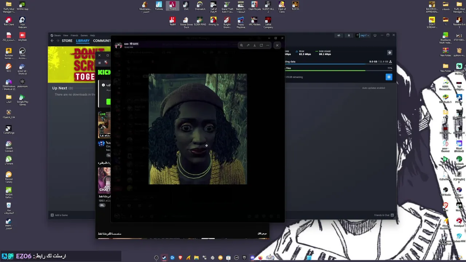The width and height of the screenshot is (466, 262).
Task: Open the live stream thumbnail in Kick
Action: tap(104, 125)
